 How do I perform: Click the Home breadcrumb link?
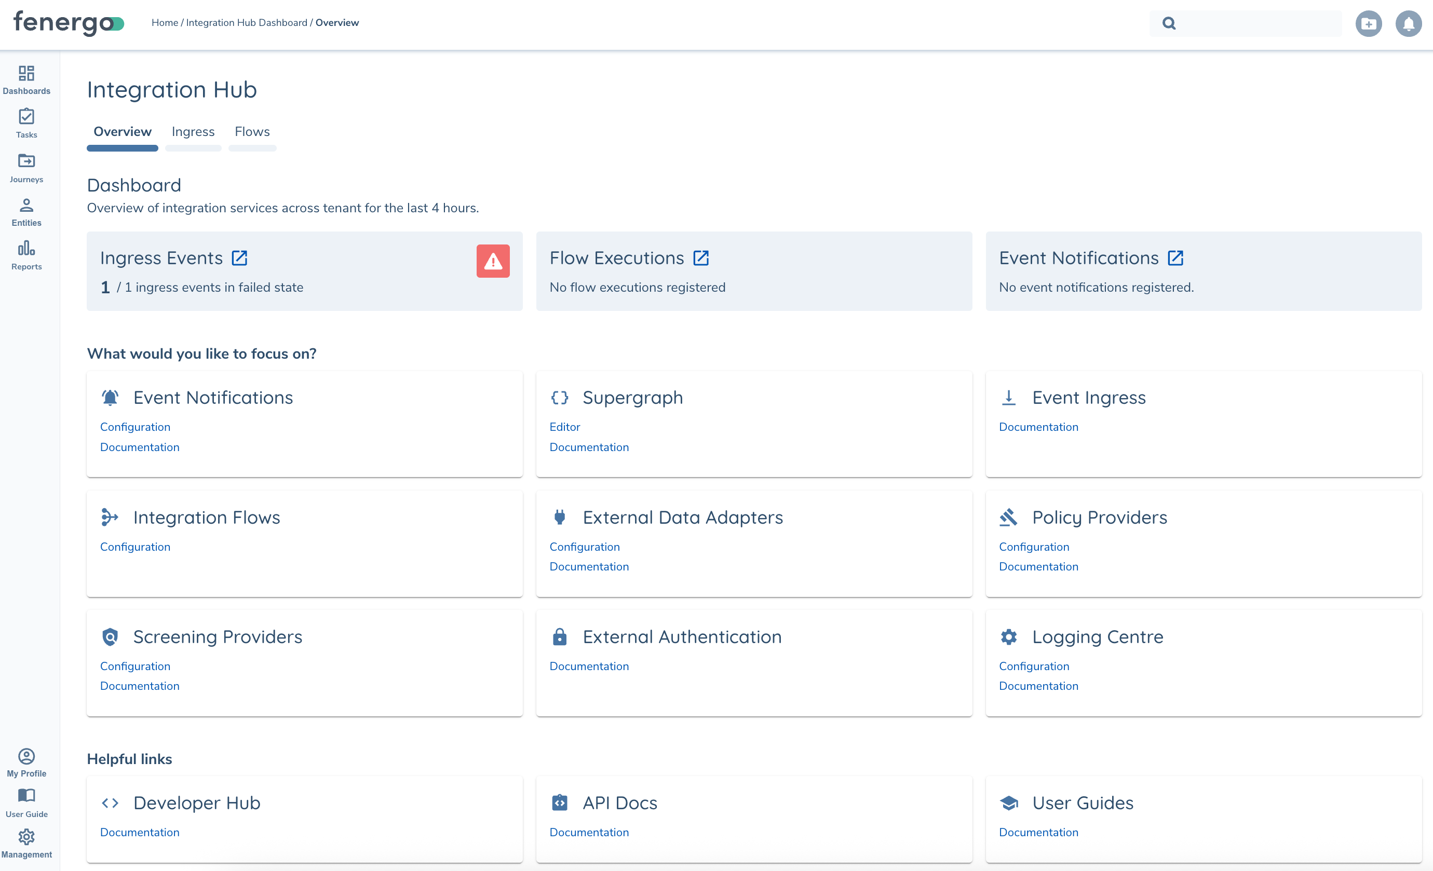165,23
